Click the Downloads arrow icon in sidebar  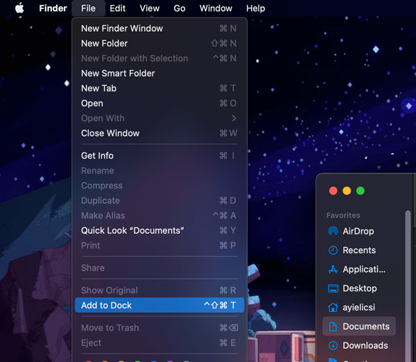[x=333, y=345]
